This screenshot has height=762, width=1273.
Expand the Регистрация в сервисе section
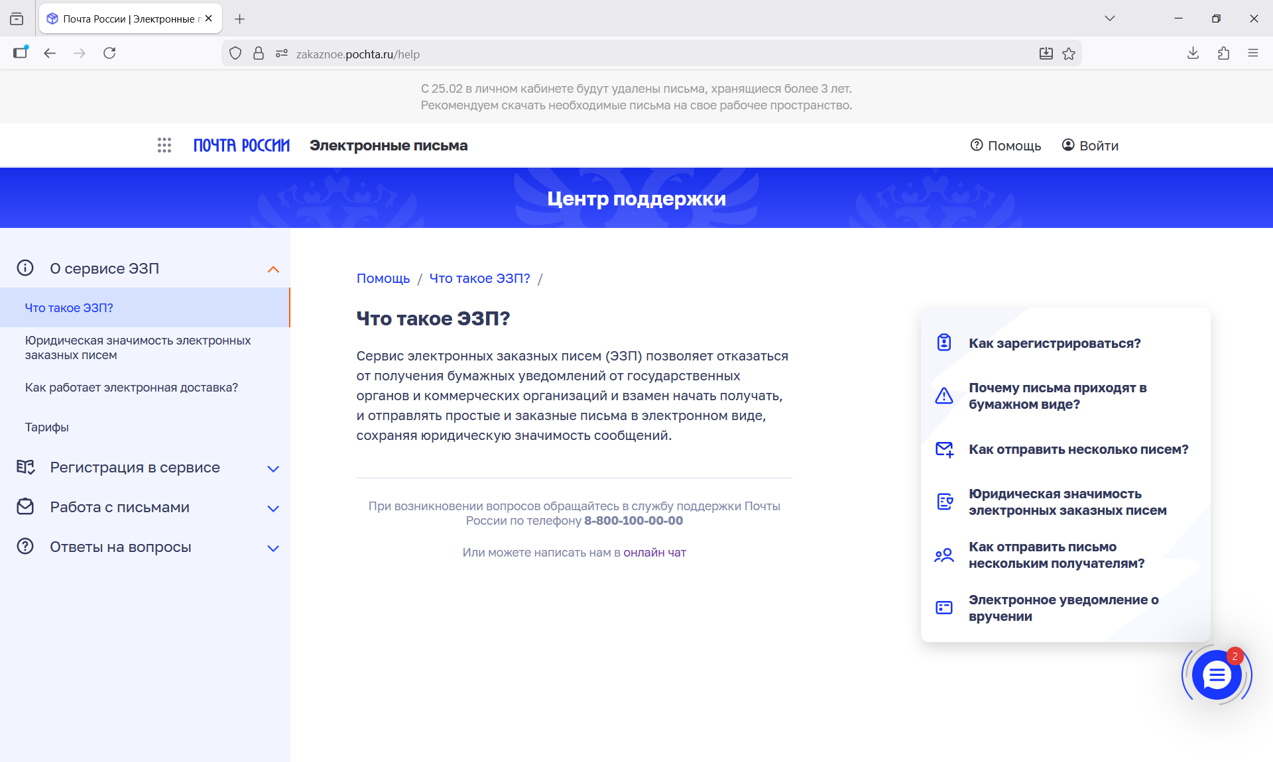273,468
